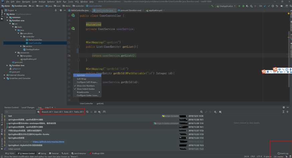Viewport: 292px width, 158px height.
Task: Click the getList breadcrumb below the editor
Action: 100,103
